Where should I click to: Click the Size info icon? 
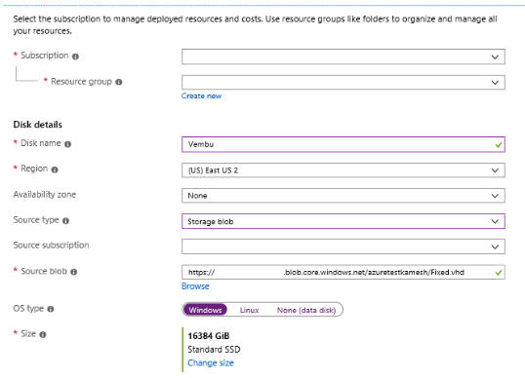[x=43, y=334]
